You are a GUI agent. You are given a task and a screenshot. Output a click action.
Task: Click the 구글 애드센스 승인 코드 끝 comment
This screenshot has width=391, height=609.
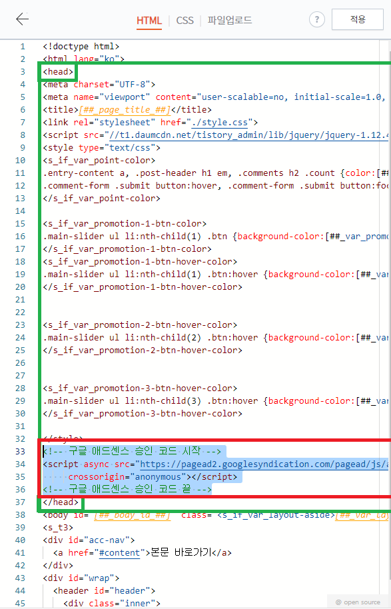pos(127,489)
